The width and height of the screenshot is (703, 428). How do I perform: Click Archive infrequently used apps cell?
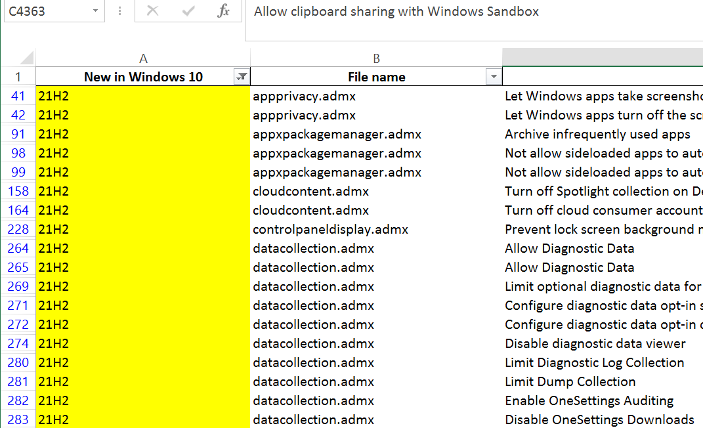603,134
